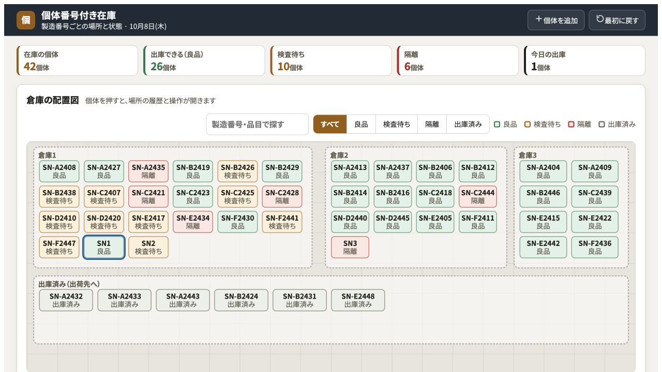Click the reset arrow icon on 最初に戻す
Viewport: 662px width, 372px height.
pos(600,19)
